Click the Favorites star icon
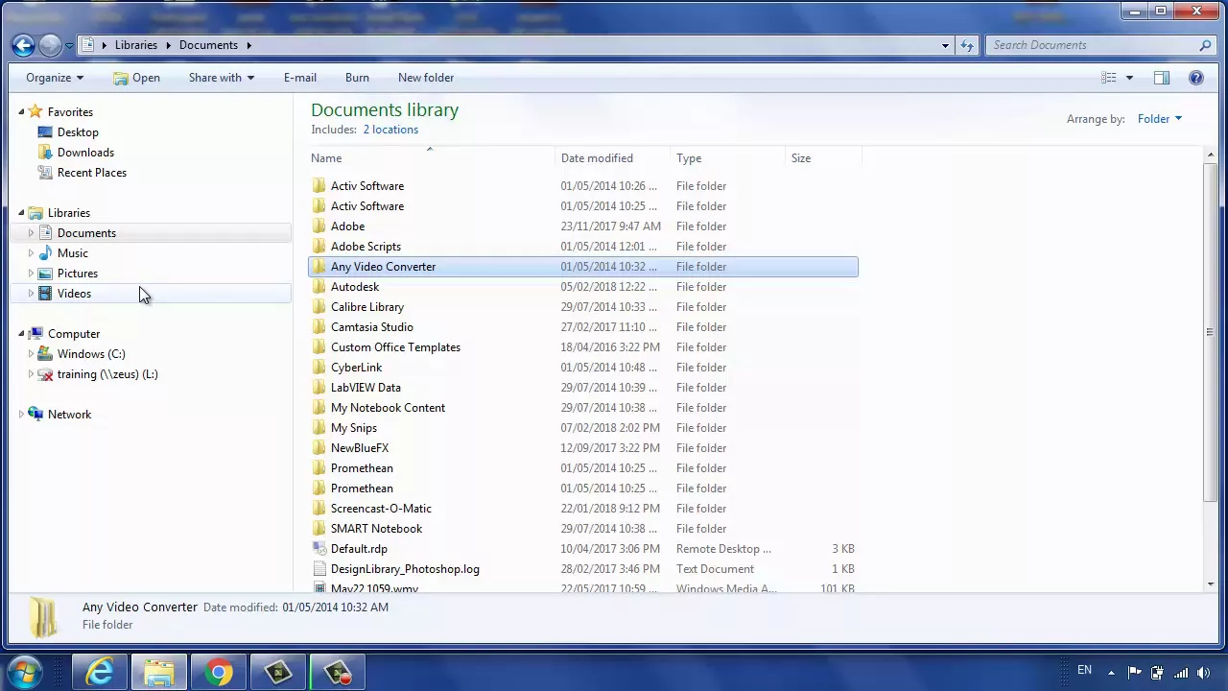1228x691 pixels. tap(35, 112)
